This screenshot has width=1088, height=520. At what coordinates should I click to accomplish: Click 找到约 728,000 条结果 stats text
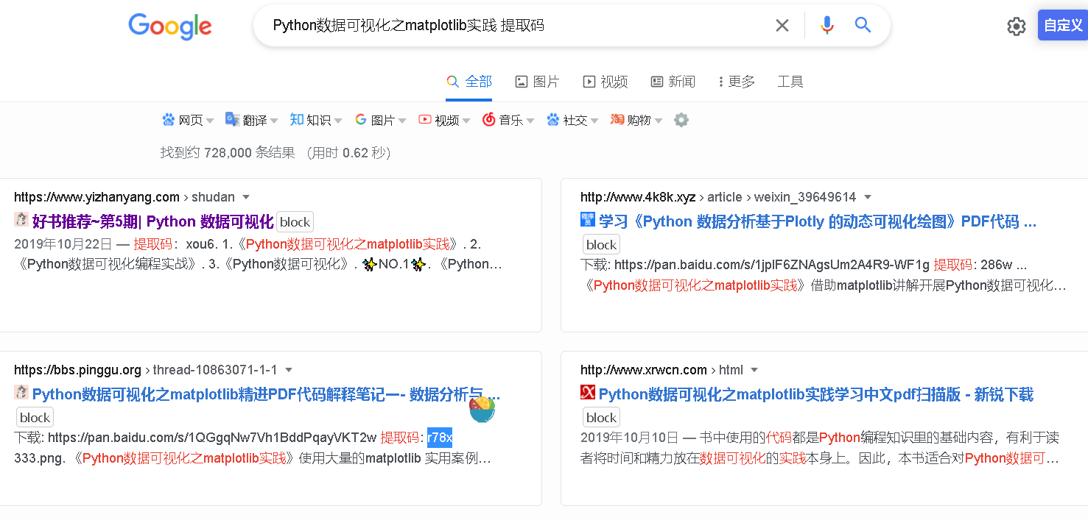click(228, 153)
